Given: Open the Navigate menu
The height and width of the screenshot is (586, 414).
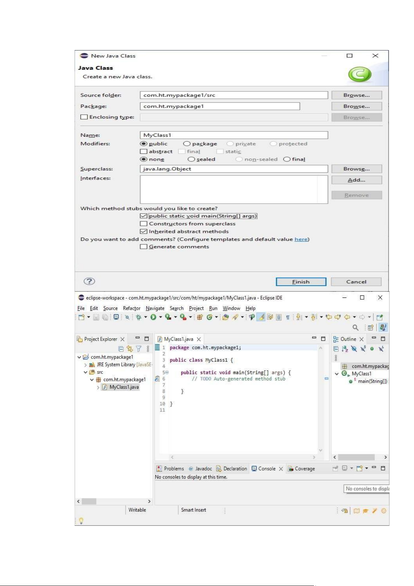Looking at the screenshot, I should tap(155, 308).
